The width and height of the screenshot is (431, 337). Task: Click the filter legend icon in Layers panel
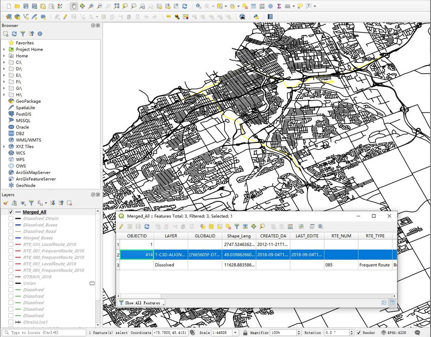[31, 203]
